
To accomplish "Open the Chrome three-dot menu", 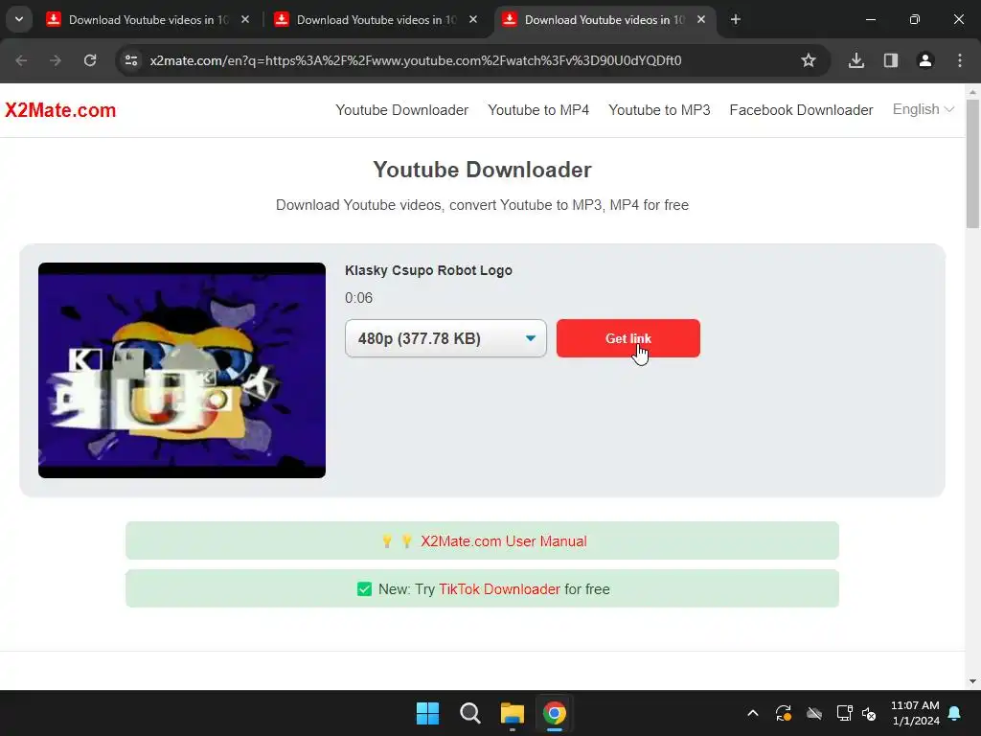I will click(960, 60).
